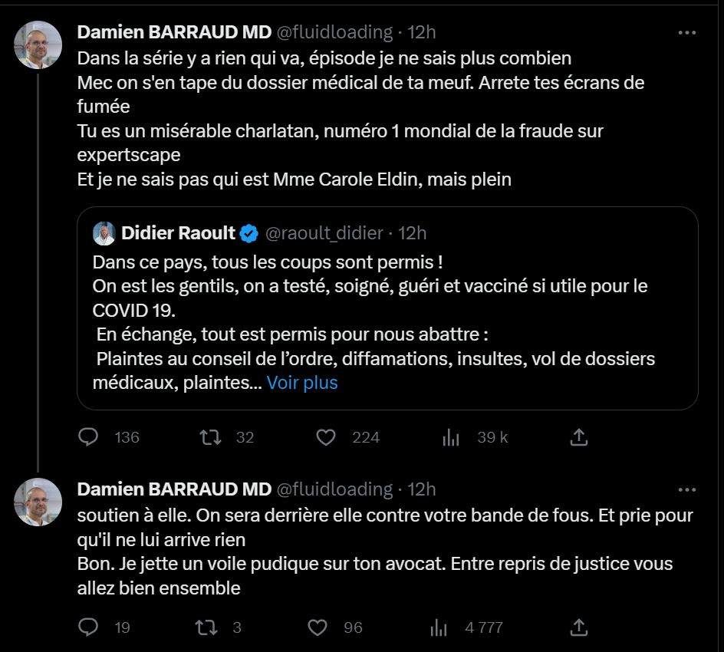This screenshot has height=652, width=724.
Task: Open more options menu on second tweet
Action: [688, 489]
